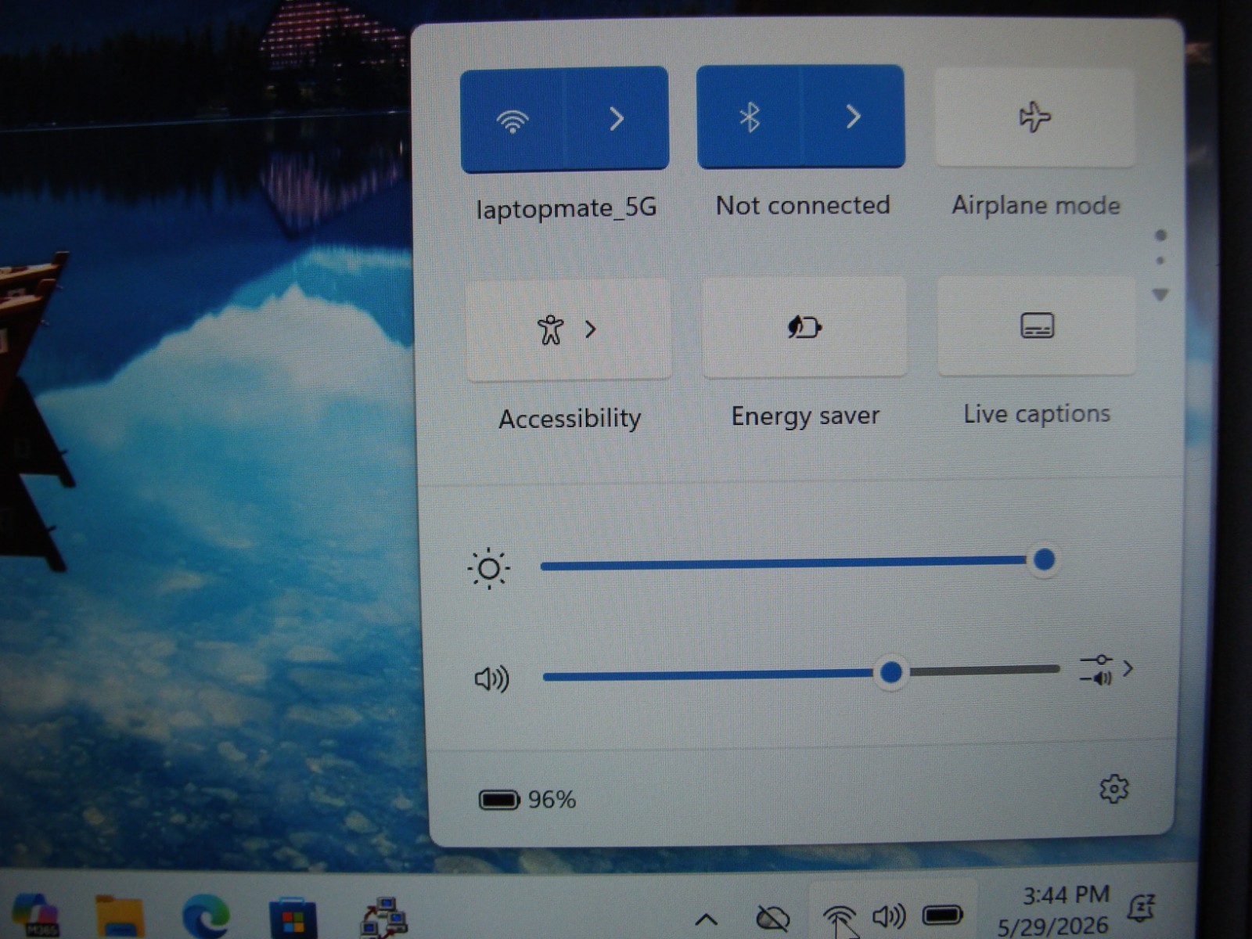This screenshot has height=939, width=1252.
Task: Open notifications do-not-disturb bell icon
Action: coord(1142,908)
